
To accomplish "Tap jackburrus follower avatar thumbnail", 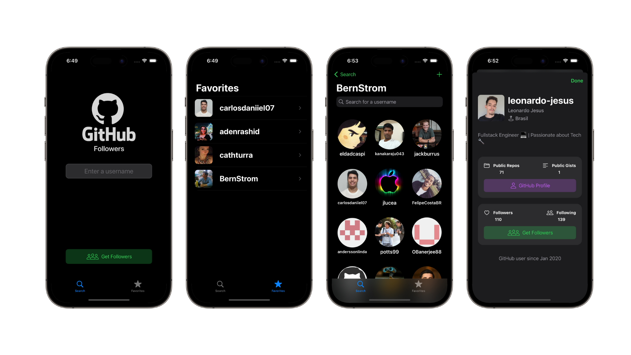I will tap(426, 135).
